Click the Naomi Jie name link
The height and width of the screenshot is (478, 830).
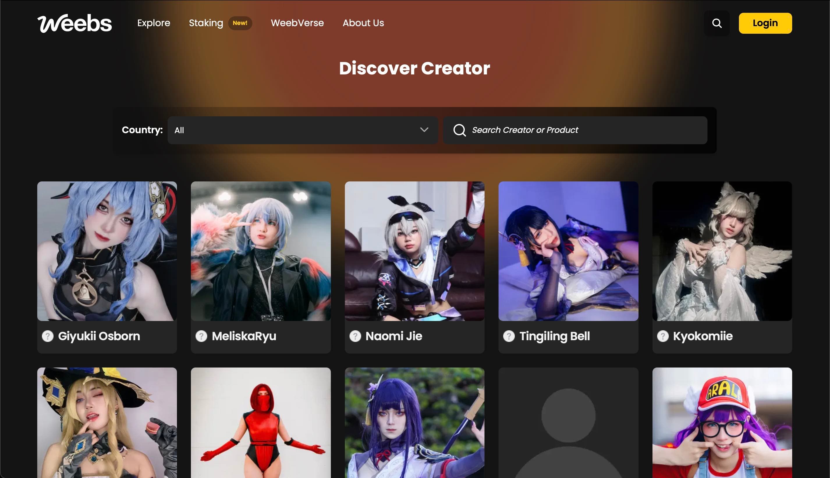(394, 336)
